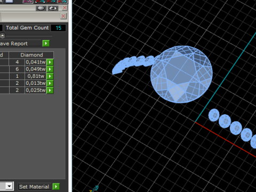This screenshot has width=256, height=192.
Task: Click quantity 1 in Diamond table
Action: pos(17,76)
